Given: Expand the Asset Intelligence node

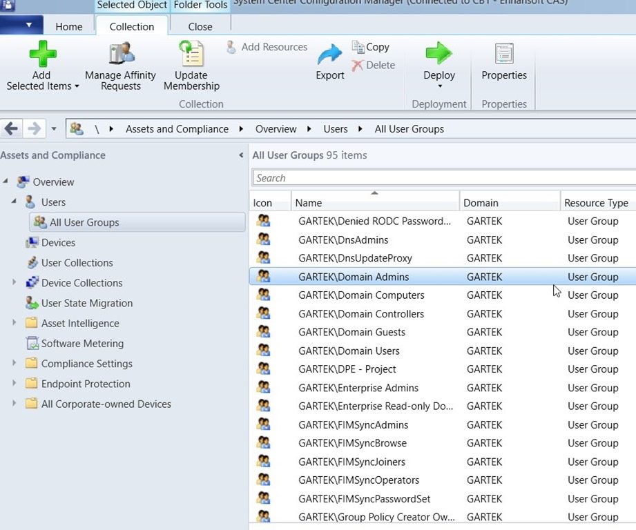Looking at the screenshot, I should 15,322.
